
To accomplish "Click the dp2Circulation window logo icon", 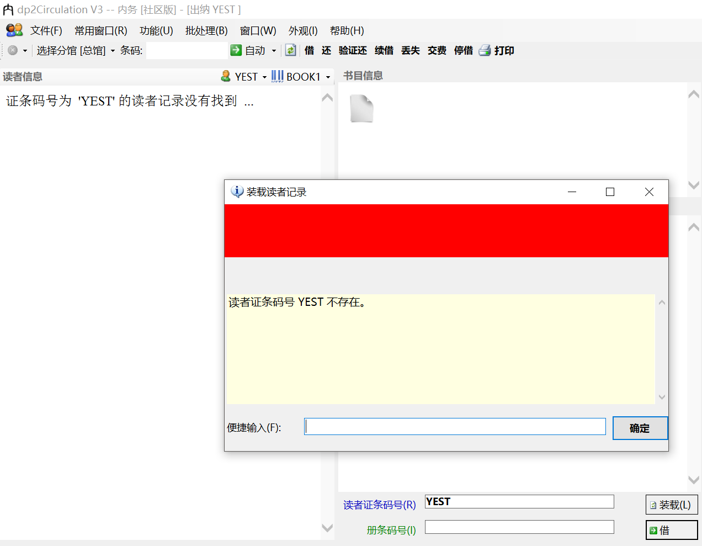I will pyautogui.click(x=8, y=9).
